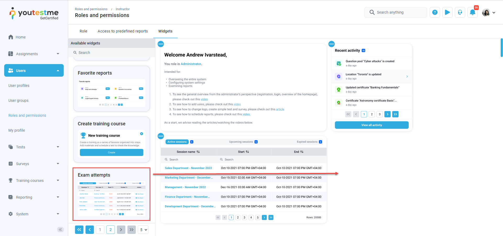Click the Search anything field
503x236 pixels.
point(396,12)
